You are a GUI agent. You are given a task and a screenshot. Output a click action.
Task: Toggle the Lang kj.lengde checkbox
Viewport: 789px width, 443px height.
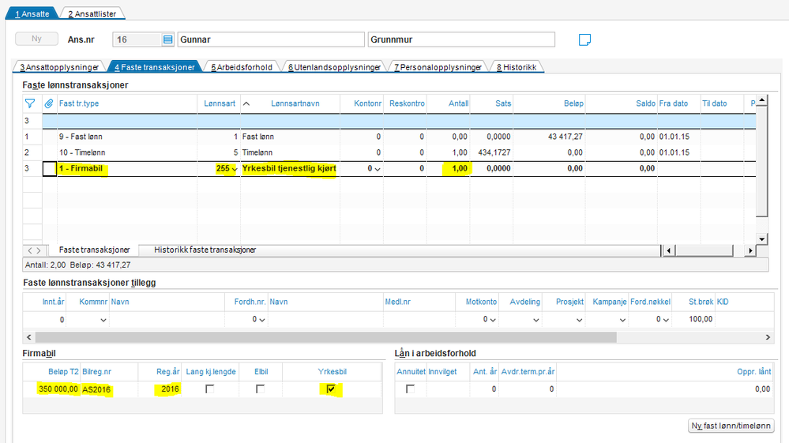click(x=210, y=389)
